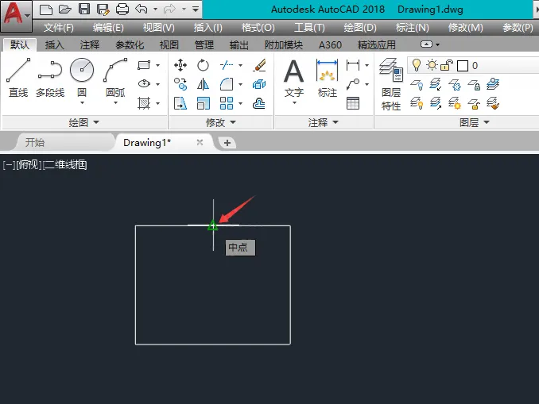The image size is (539, 404).
Task: Select the Polyline (多段线) tool
Action: coord(50,78)
